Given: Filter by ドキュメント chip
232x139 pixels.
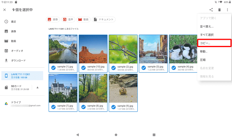Looking at the screenshot, I should pos(104,19).
